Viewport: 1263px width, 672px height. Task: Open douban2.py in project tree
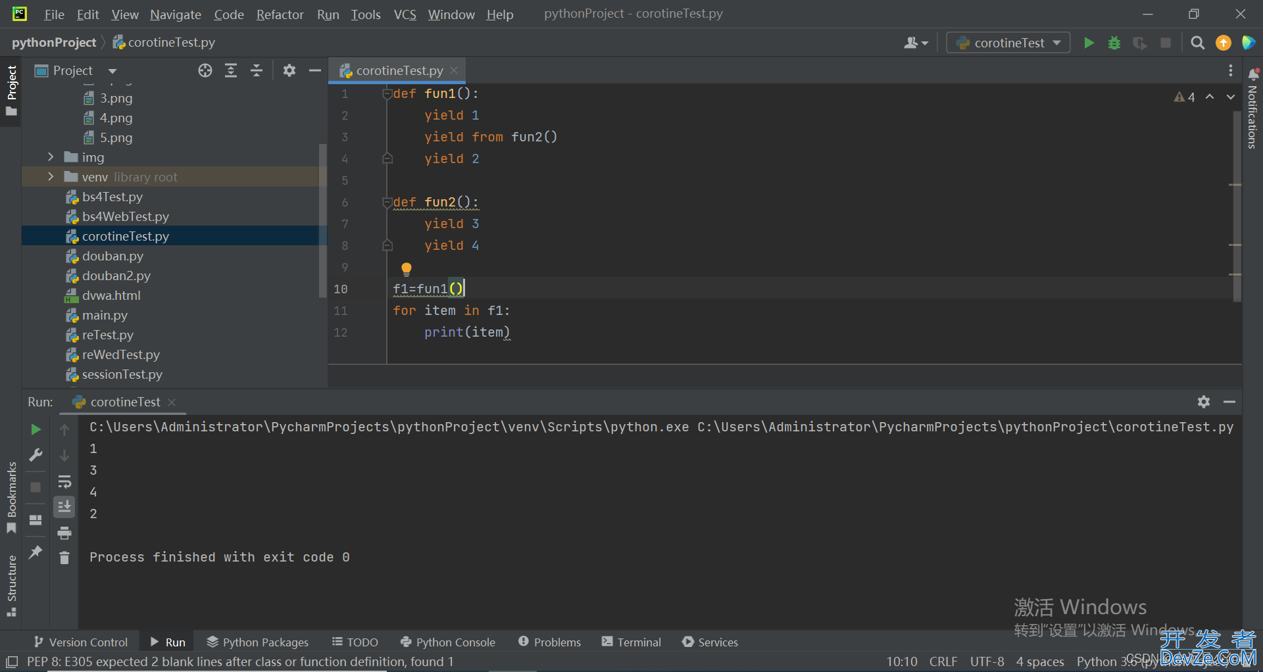click(116, 276)
